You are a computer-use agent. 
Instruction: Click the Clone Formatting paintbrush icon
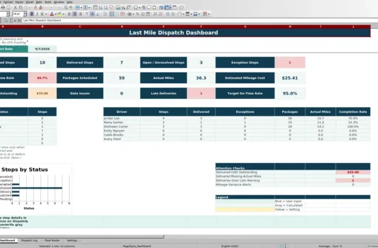pyautogui.click(x=35, y=8)
